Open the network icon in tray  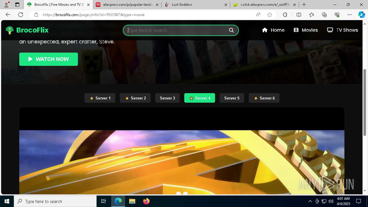point(324,201)
